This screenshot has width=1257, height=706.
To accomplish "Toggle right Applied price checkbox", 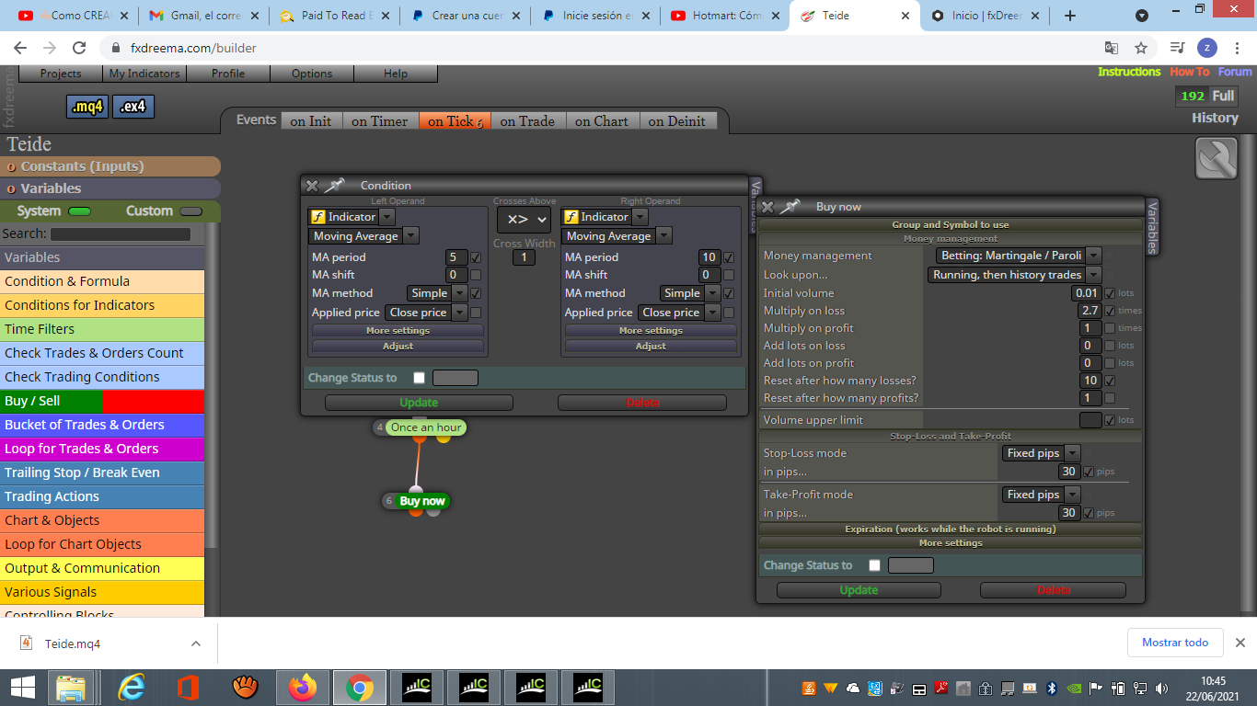I will pos(729,313).
